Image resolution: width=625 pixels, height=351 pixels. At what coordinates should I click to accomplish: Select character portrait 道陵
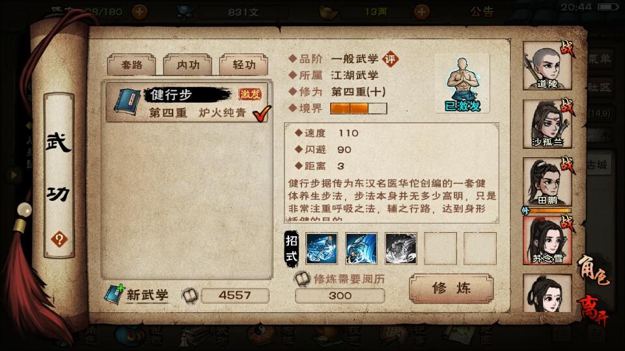(548, 66)
